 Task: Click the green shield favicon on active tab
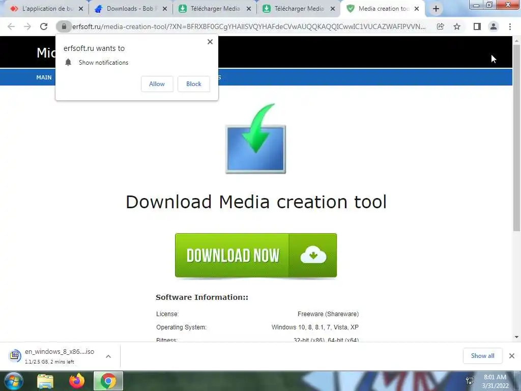350,9
